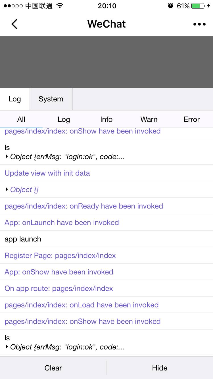Image resolution: width=213 pixels, height=379 pixels.
Task: Tap the alarm clock status icon
Action: [x=170, y=6]
